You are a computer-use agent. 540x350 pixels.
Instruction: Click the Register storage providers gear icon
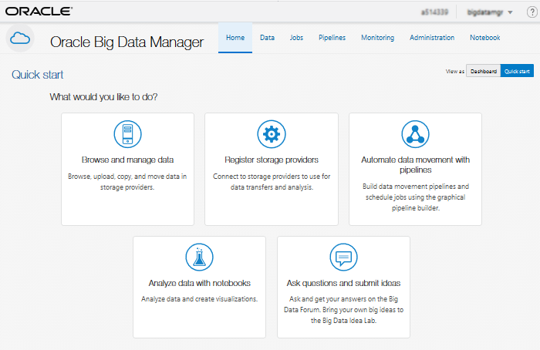point(272,134)
